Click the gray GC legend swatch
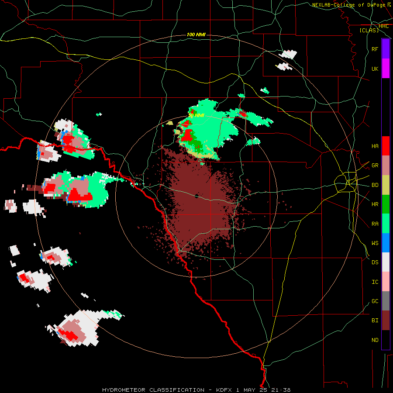The image size is (393, 393). pyautogui.click(x=386, y=301)
